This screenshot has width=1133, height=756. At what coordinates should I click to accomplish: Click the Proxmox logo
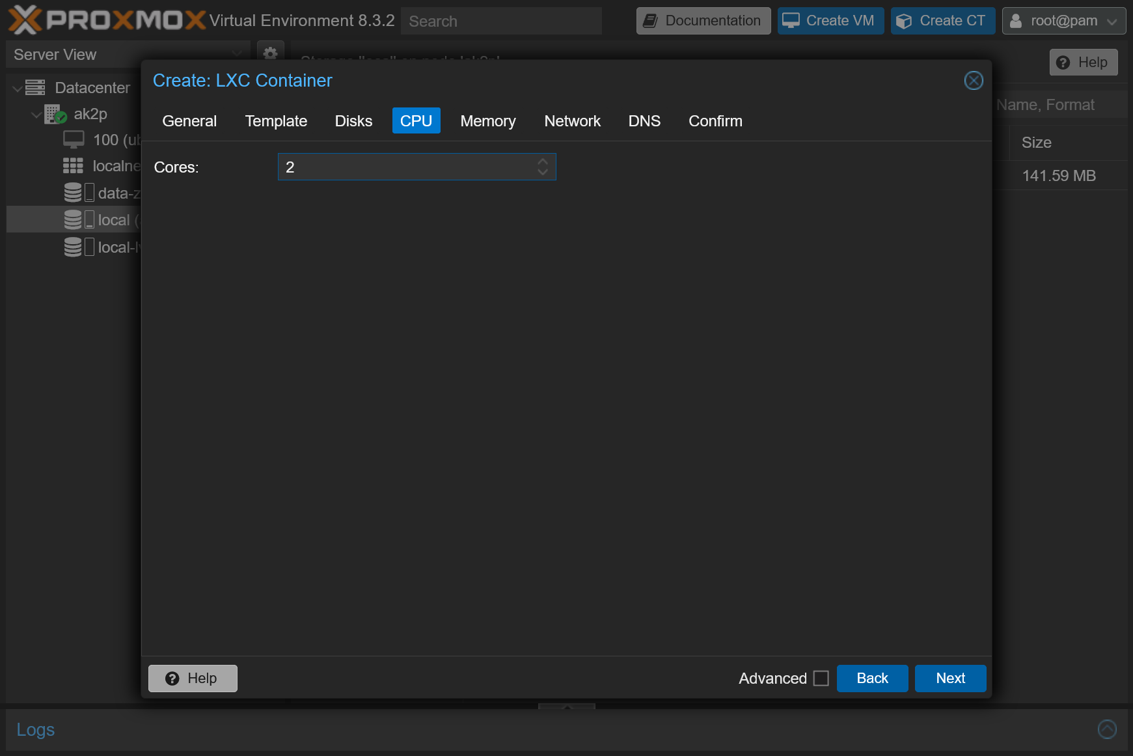(107, 20)
